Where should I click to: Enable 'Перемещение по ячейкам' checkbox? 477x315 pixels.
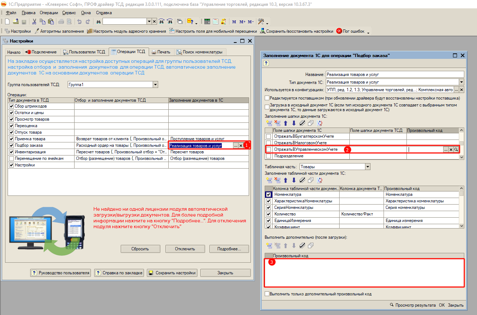(11, 159)
